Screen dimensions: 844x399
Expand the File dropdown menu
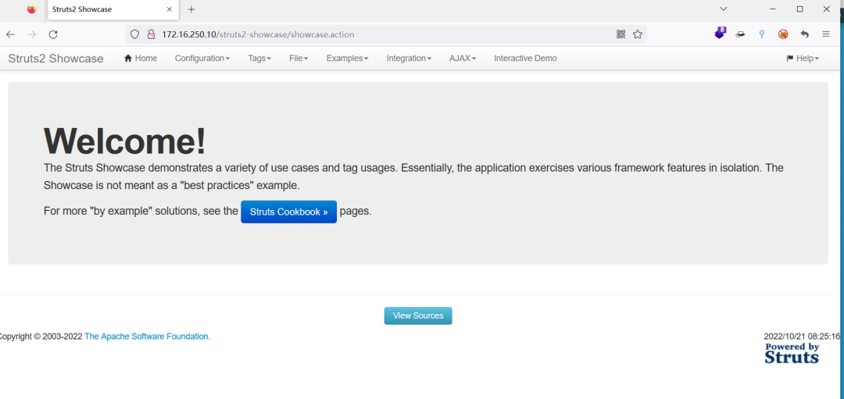pyautogui.click(x=299, y=58)
